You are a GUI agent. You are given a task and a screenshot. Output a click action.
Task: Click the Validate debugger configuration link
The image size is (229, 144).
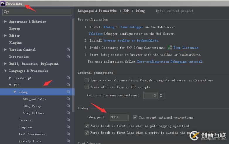click(x=95, y=34)
